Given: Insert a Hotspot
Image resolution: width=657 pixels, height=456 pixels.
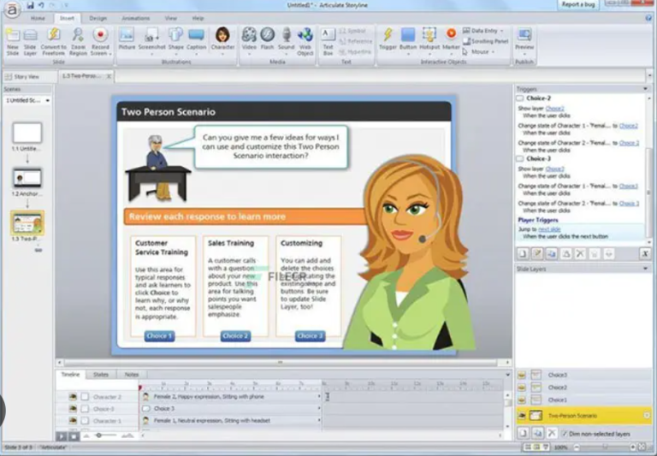Looking at the screenshot, I should point(429,41).
